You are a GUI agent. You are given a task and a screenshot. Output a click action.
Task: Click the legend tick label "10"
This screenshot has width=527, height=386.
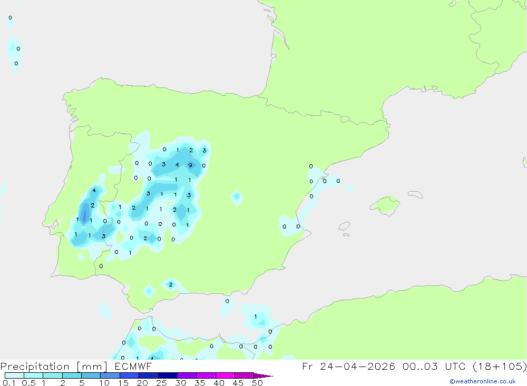pyautogui.click(x=104, y=383)
